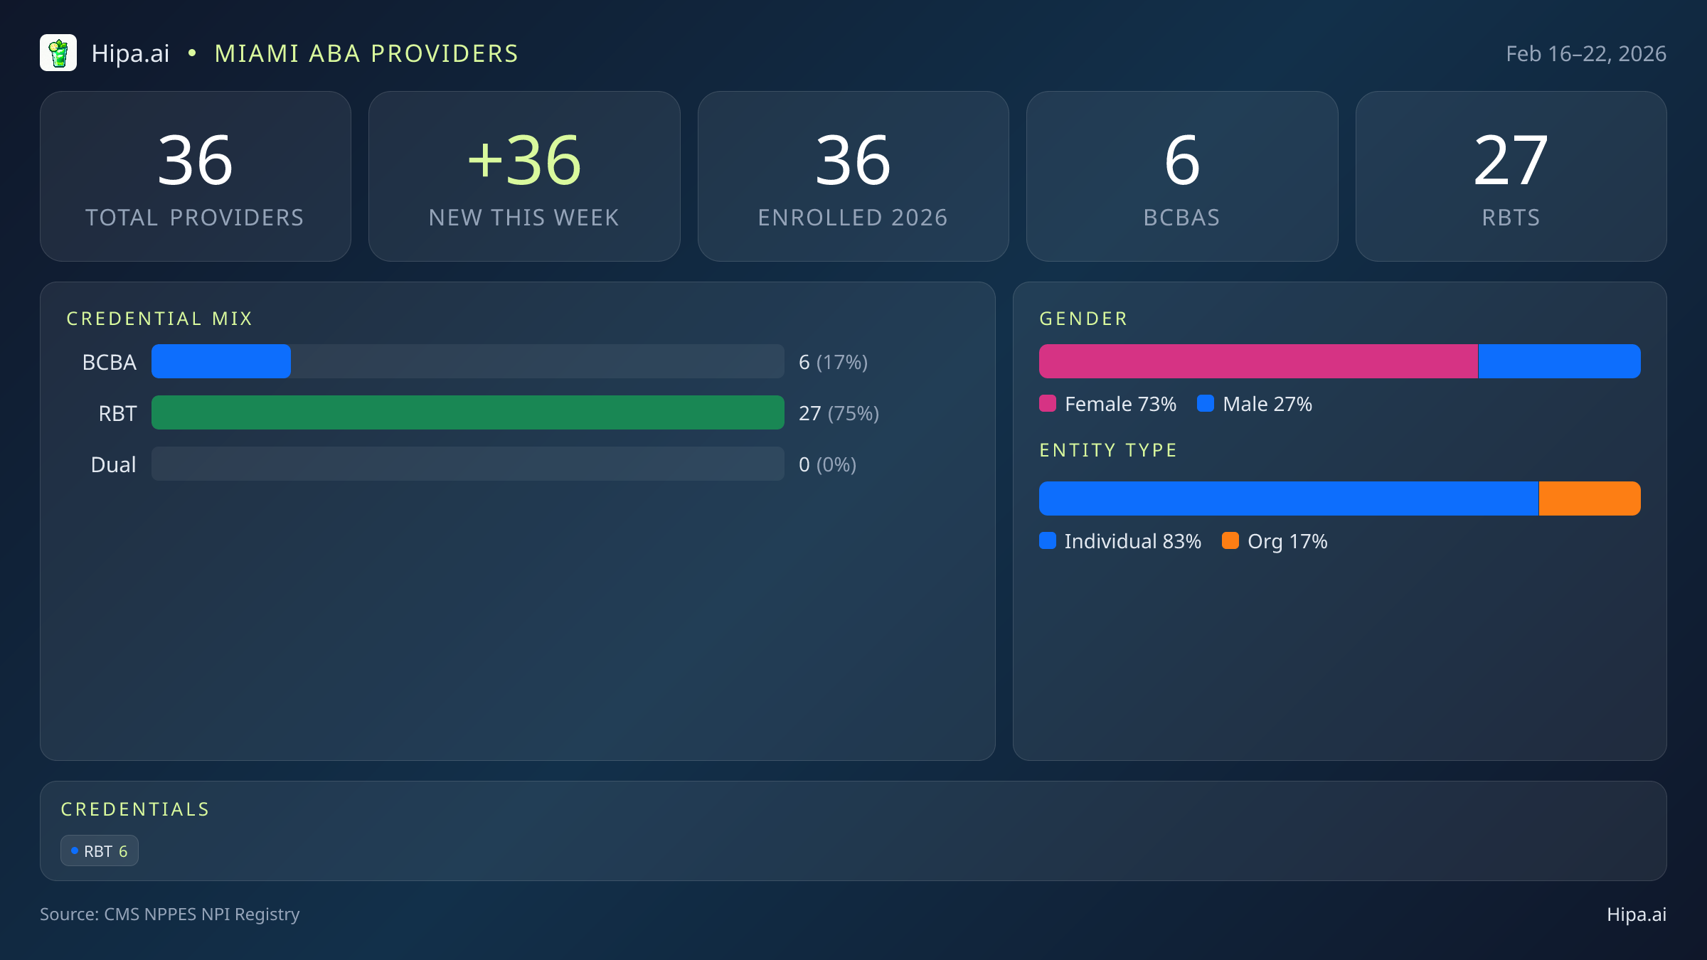Click the Female pink legend swatch
The width and height of the screenshot is (1707, 960).
[1048, 404]
